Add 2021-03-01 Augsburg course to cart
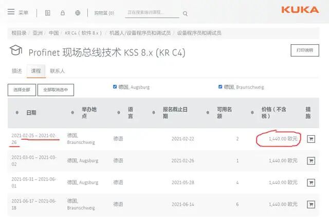The height and width of the screenshot is (219, 329). point(311,161)
